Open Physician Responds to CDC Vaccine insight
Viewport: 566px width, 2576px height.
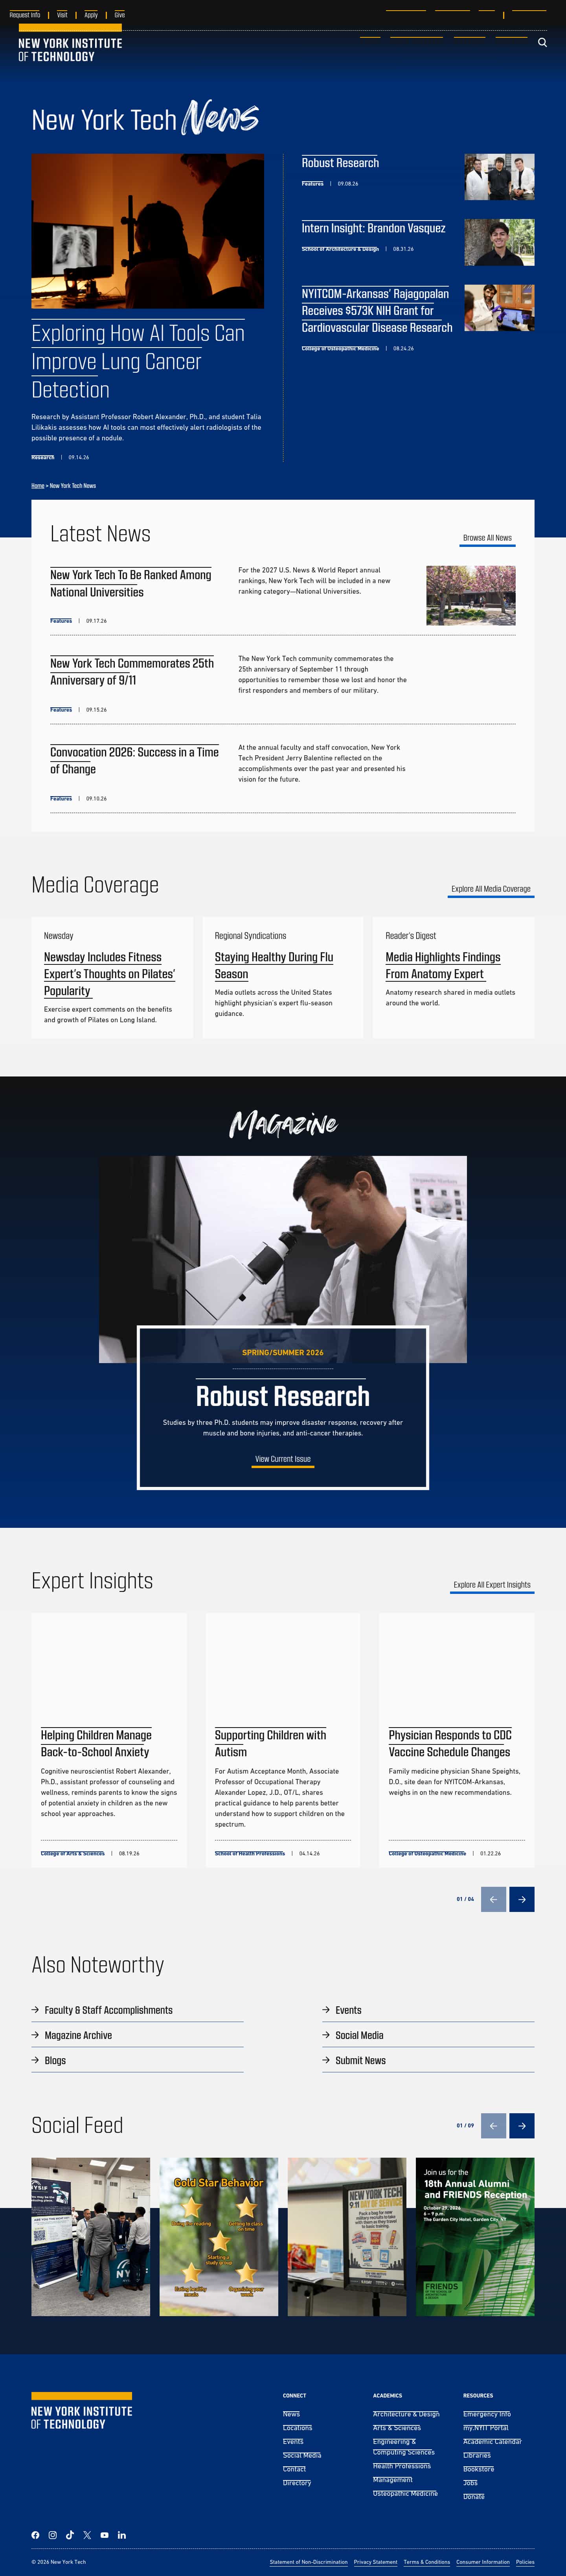coord(450,1743)
